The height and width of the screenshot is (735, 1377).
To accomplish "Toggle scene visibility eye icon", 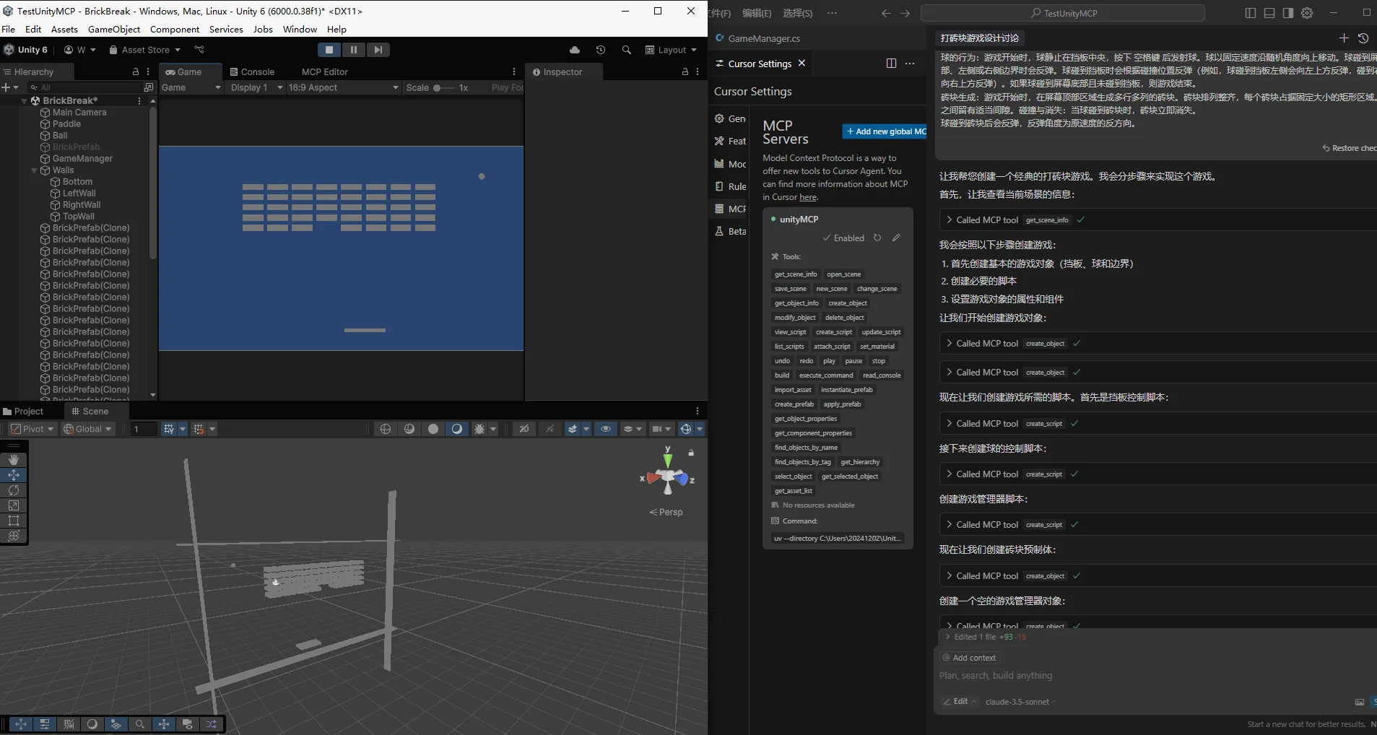I will pyautogui.click(x=606, y=429).
